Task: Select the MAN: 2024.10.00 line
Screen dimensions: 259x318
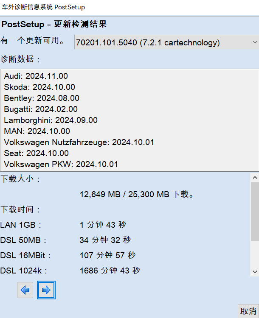Action: click(x=37, y=131)
